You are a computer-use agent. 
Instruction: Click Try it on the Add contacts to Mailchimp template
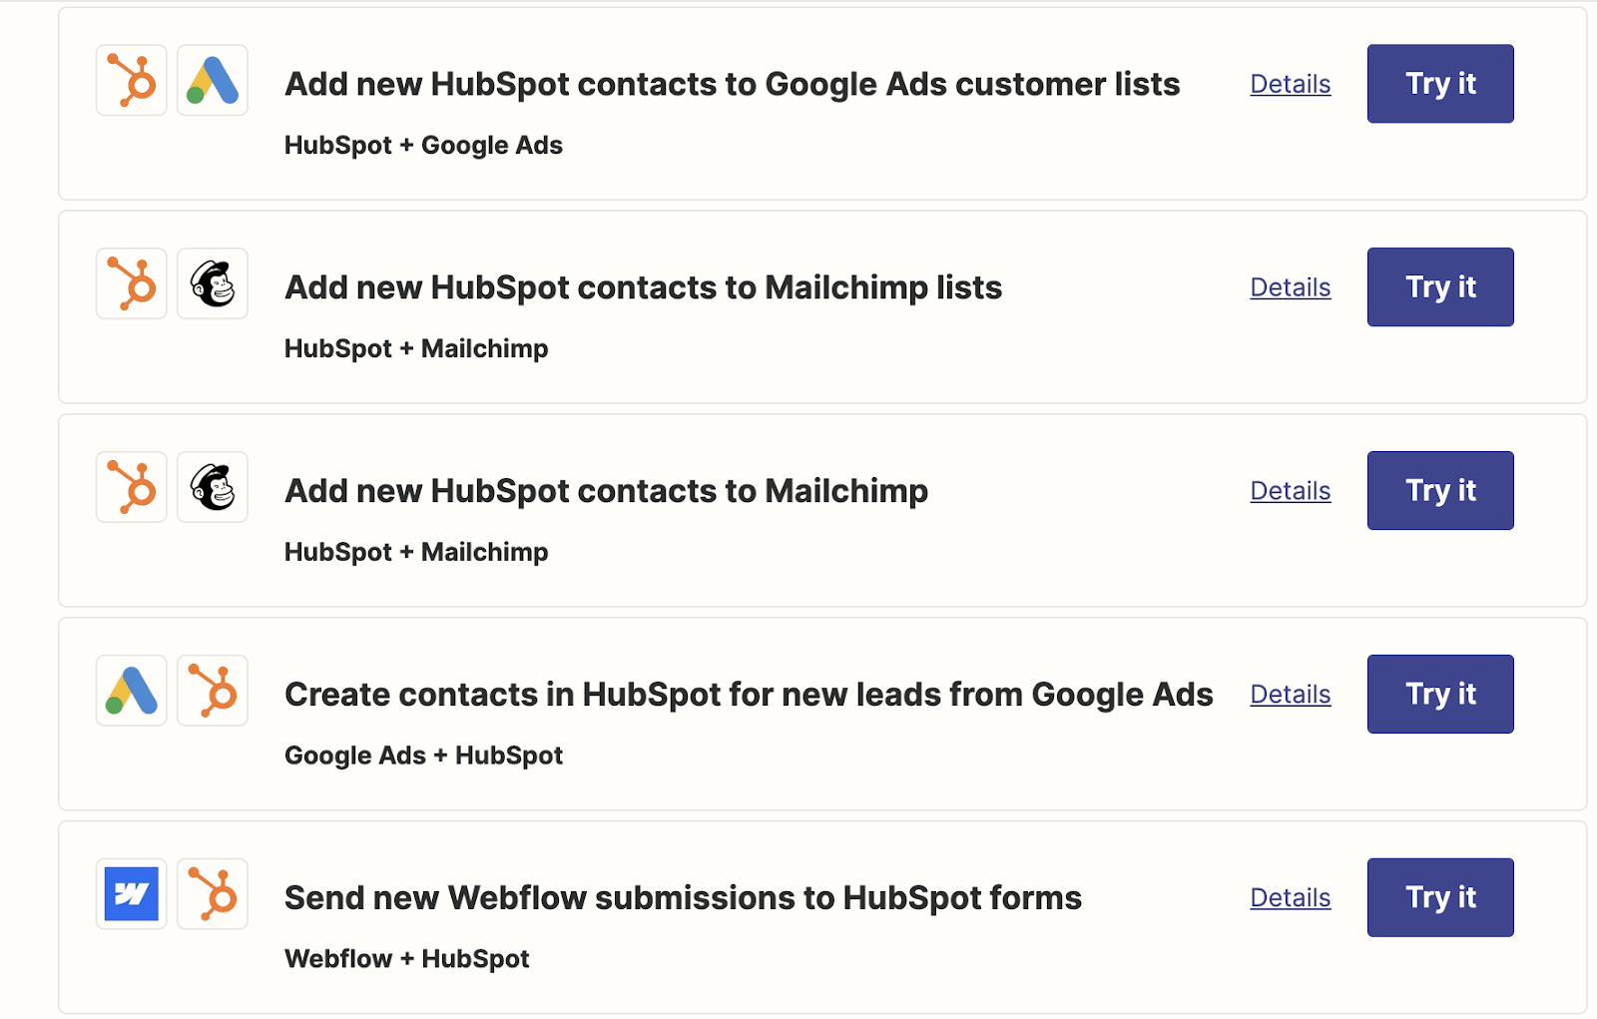point(1439,490)
